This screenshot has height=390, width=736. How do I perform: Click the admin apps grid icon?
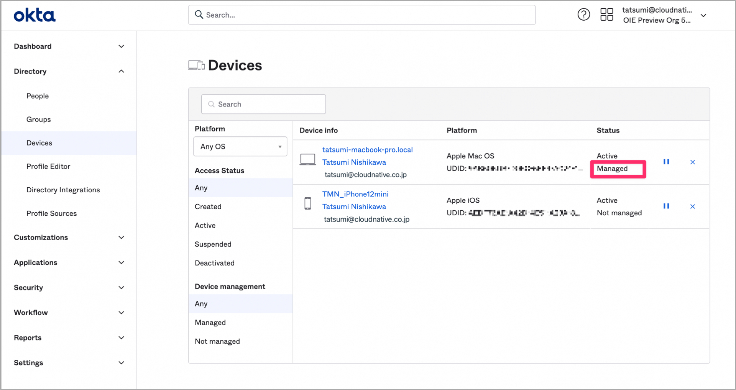point(606,14)
